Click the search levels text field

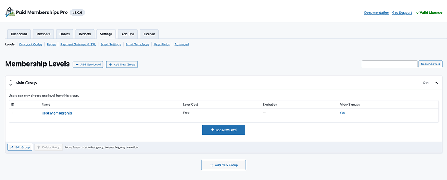pos(390,64)
